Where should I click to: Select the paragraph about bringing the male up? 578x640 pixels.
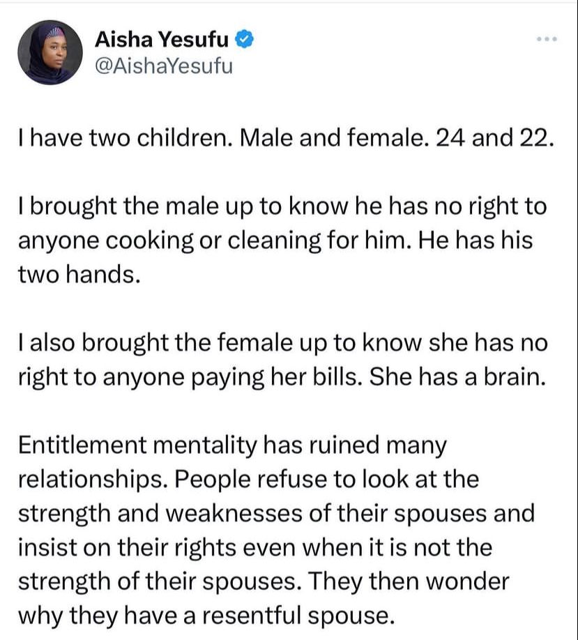point(282,240)
